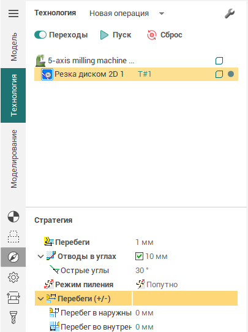The image size is (248, 332).
Task: Click the Режим пиления row icon
Action: tap(49, 284)
